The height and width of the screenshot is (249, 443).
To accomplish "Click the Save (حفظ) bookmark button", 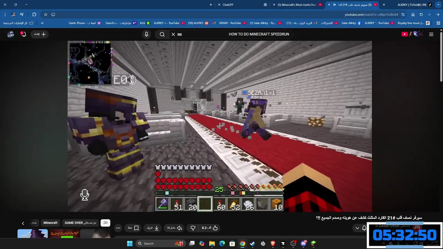I will pos(133,228).
